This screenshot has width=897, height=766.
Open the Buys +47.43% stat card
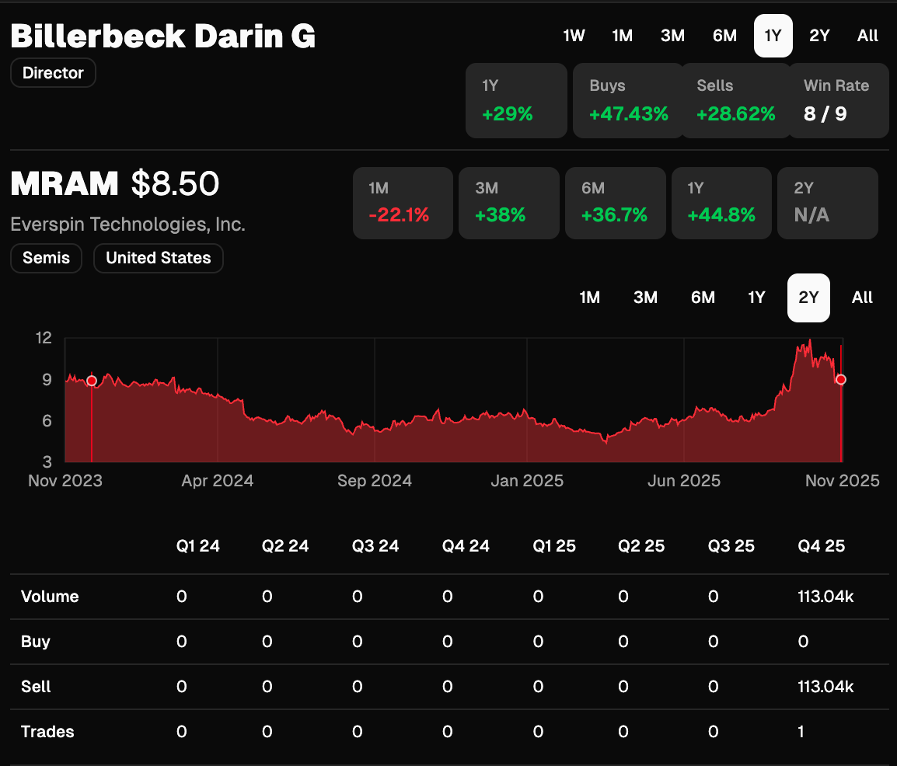click(628, 101)
